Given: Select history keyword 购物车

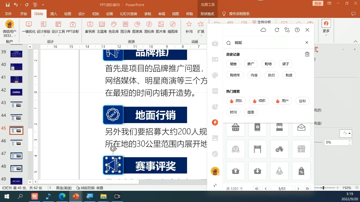Looking at the screenshot, I should click(235, 75).
